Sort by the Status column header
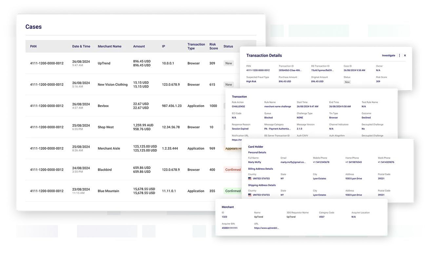Viewport: 426px width, 262px height. tap(228, 47)
